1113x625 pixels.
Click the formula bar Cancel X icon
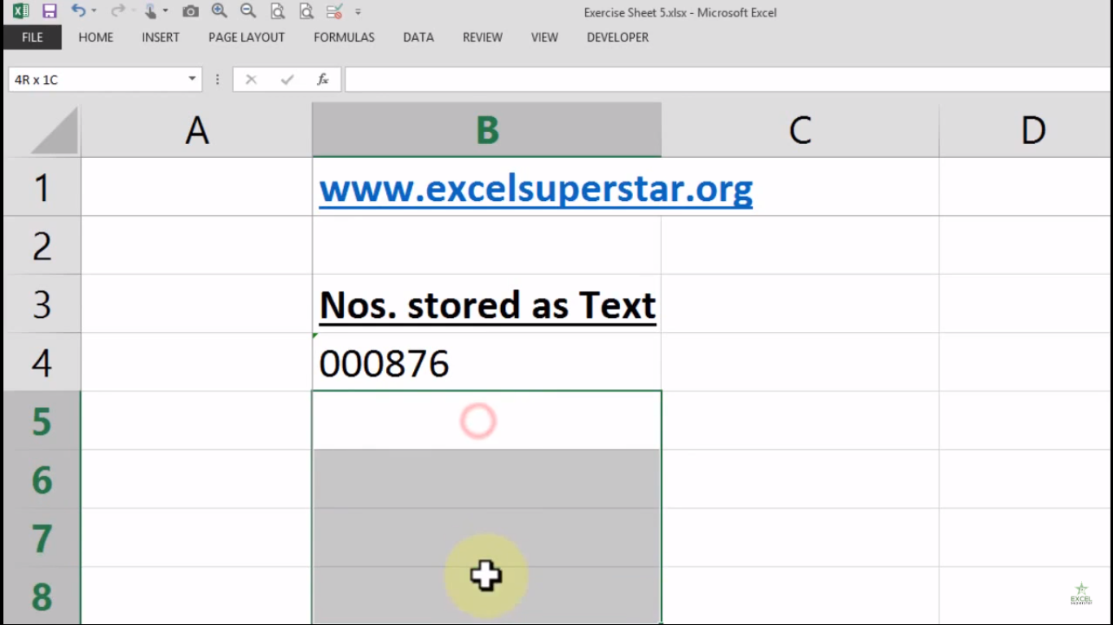pos(251,80)
